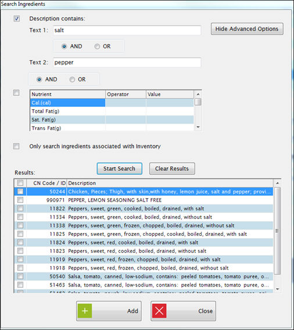The image size is (294, 330).
Task: Click the results list scroll down arrow
Action: (277, 289)
